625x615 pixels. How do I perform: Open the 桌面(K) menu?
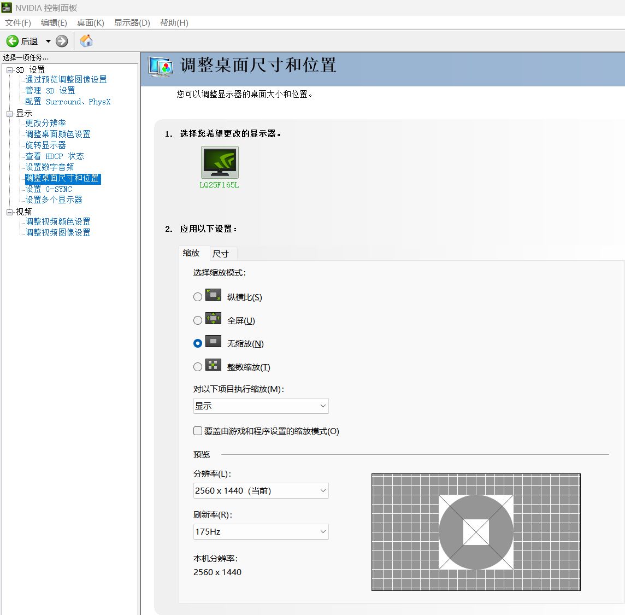click(91, 23)
